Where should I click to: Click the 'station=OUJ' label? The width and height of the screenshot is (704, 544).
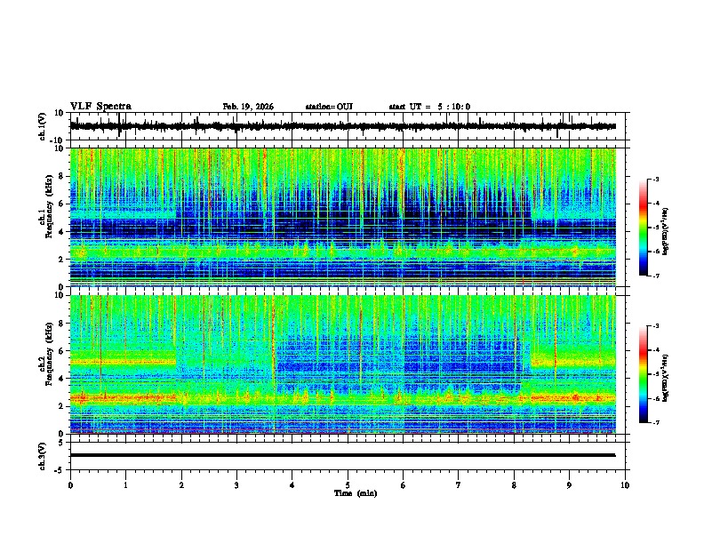(x=329, y=107)
